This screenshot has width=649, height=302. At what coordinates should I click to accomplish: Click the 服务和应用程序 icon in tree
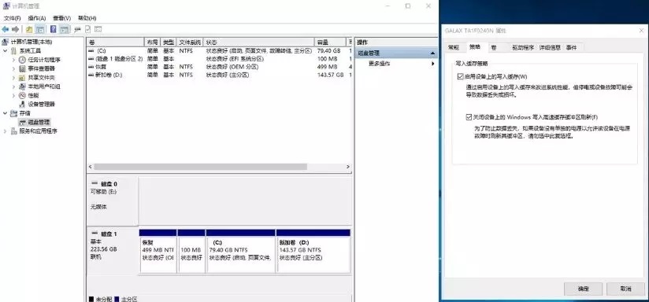[14, 131]
